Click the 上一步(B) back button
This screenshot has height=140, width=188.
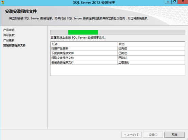pyautogui.click(x=131, y=135)
